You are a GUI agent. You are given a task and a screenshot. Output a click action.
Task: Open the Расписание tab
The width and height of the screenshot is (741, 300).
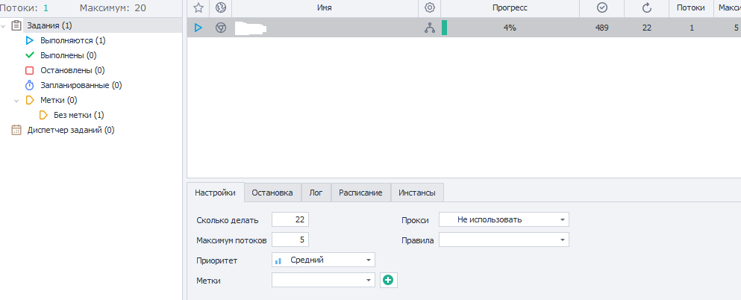pyautogui.click(x=360, y=193)
